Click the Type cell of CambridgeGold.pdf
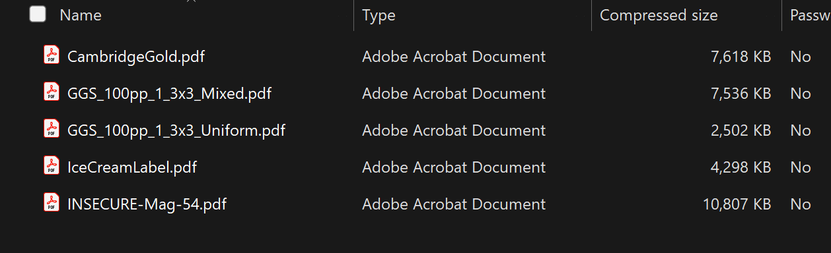Viewport: 831px width, 253px height. (x=454, y=57)
